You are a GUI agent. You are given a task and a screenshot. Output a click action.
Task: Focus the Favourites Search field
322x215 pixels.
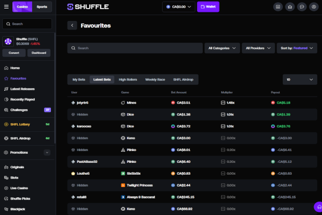[x=135, y=48]
